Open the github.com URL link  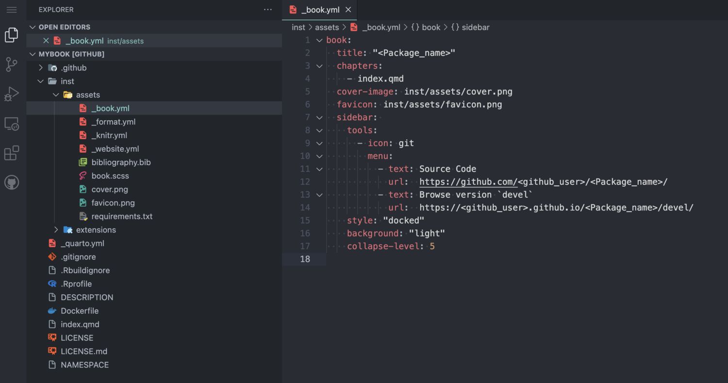coord(468,182)
